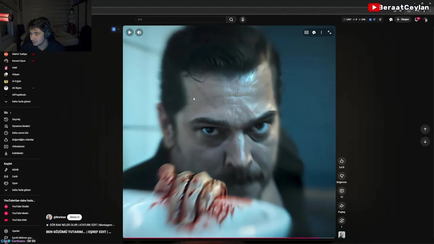
Task: Open YouTube Studio from the sidebar
Action: (x=20, y=206)
